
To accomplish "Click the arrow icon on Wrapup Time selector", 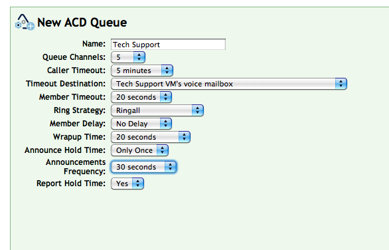I will tap(185, 137).
